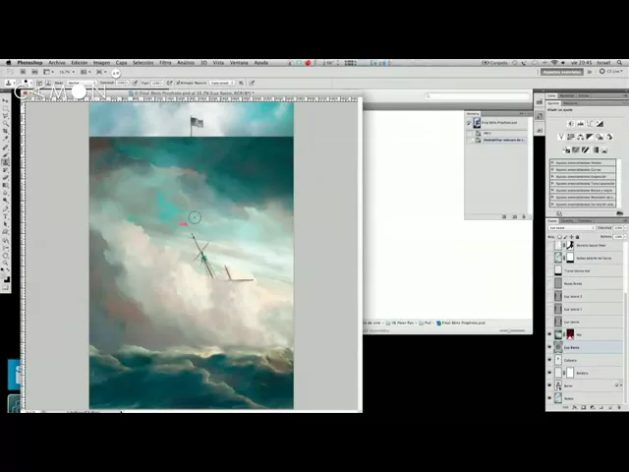Add an Exposure adjustment from Ajustes panel
Viewport: 629px width, 472px height.
(x=600, y=124)
